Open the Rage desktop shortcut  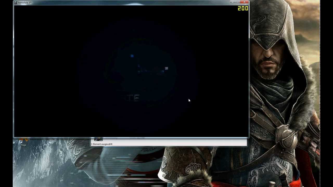(x=24, y=142)
